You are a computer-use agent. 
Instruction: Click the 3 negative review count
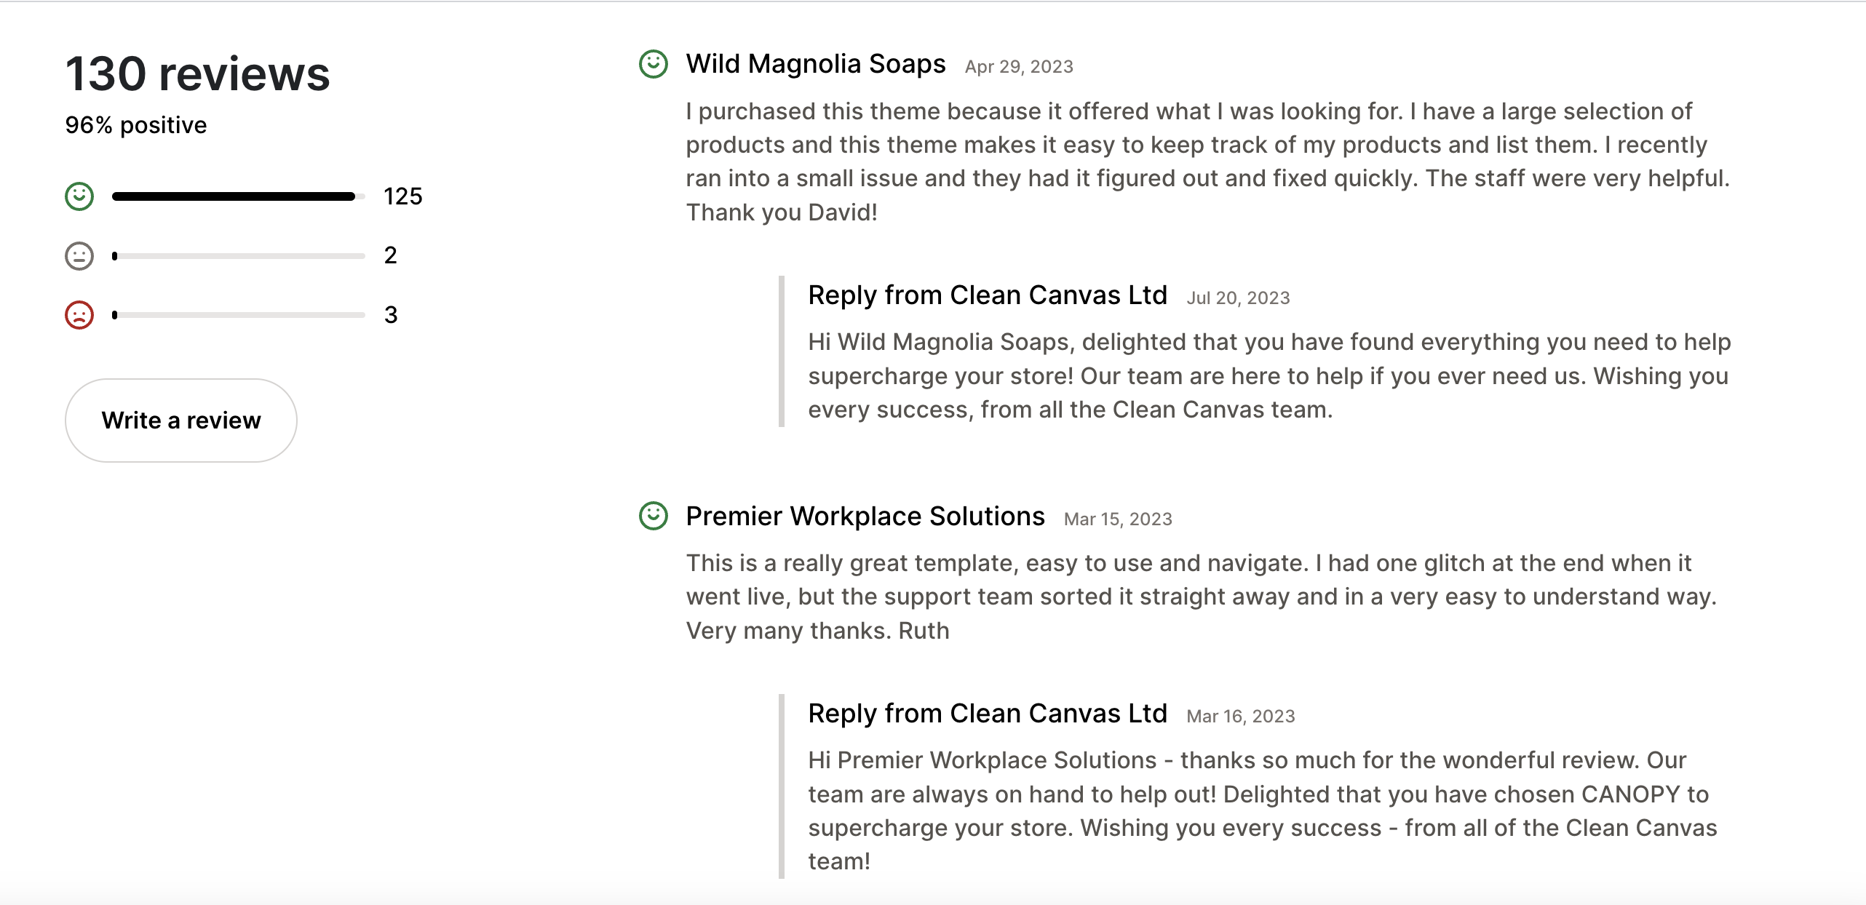click(x=392, y=314)
